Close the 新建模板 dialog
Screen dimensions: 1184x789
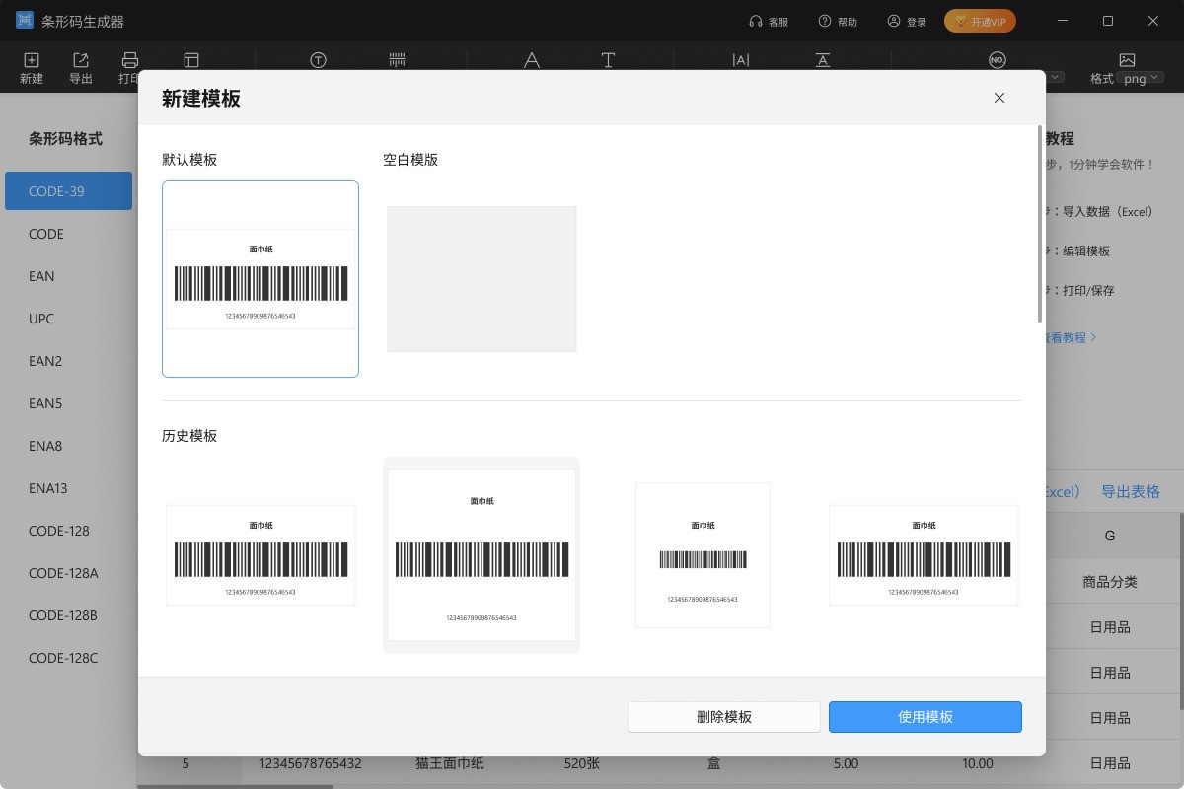tap(999, 98)
